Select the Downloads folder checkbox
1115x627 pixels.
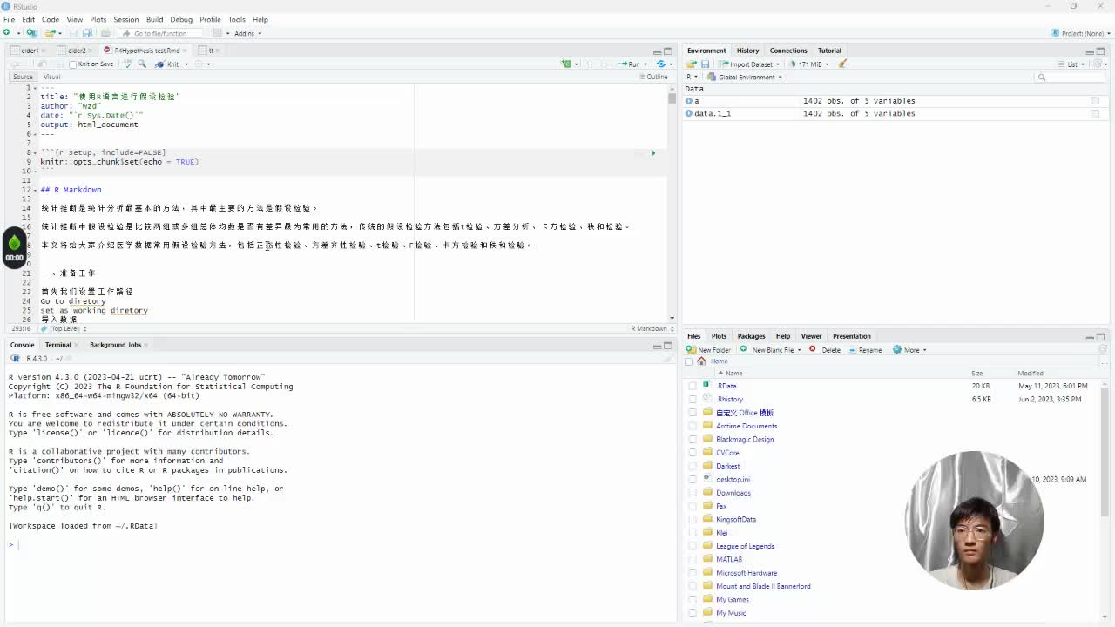[x=693, y=493]
